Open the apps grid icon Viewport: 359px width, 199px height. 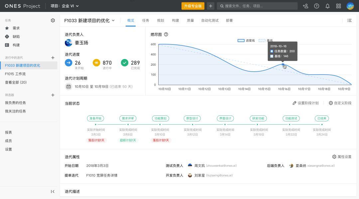tap(338, 6)
